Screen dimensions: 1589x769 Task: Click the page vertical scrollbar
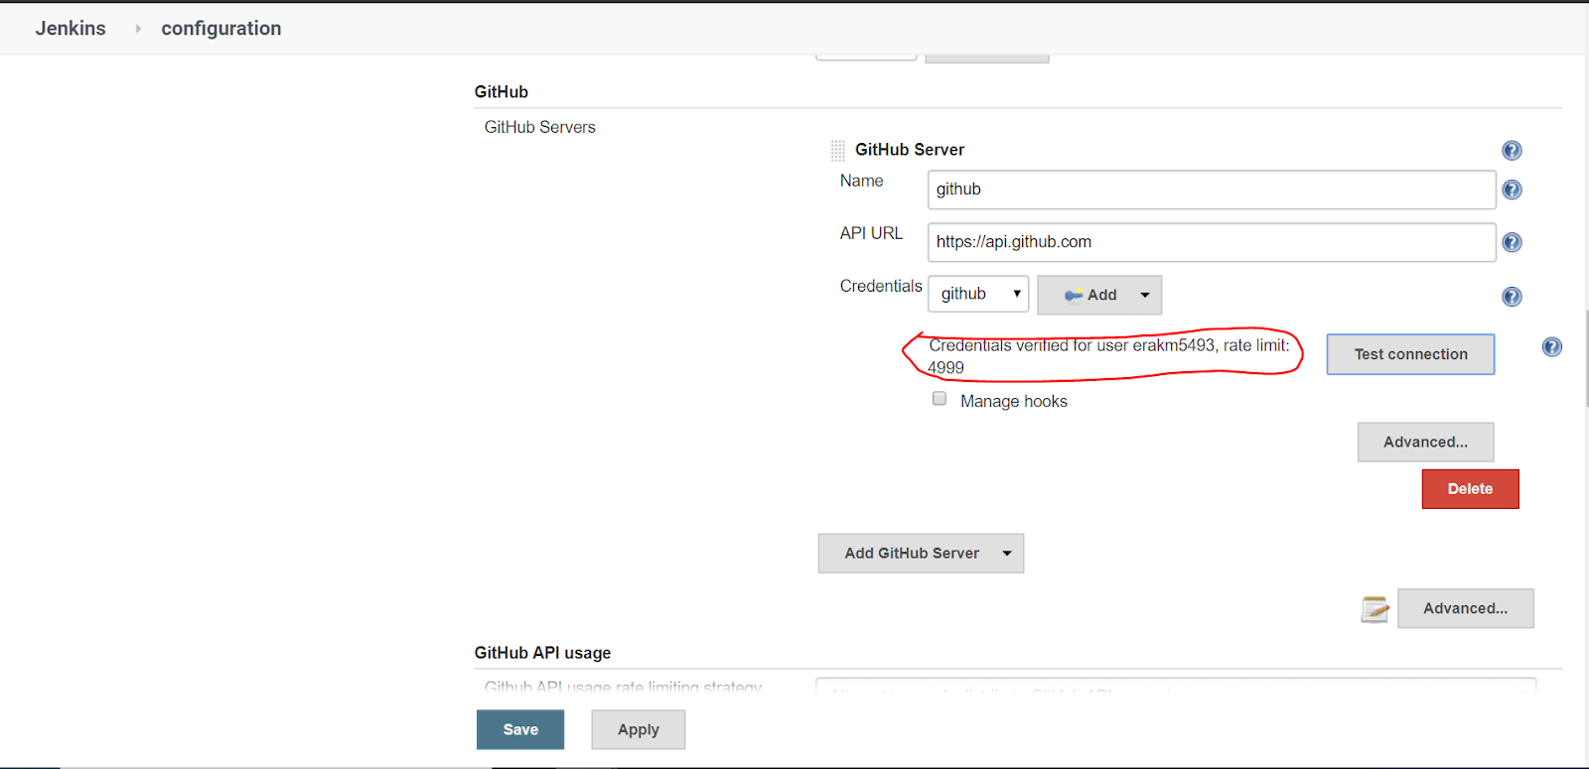[x=1585, y=357]
